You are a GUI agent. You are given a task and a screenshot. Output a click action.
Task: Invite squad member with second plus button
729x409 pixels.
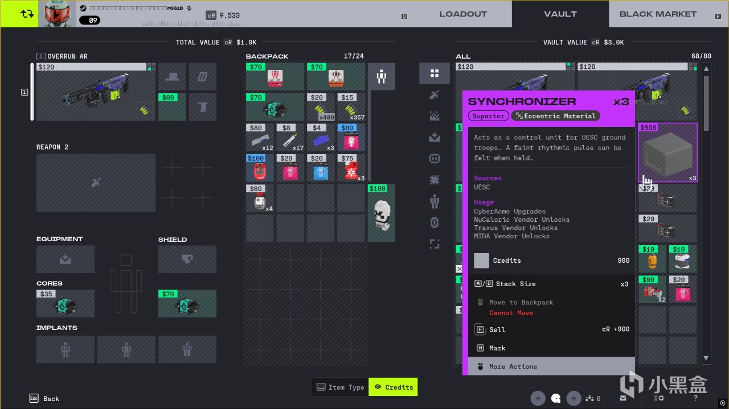pyautogui.click(x=574, y=398)
